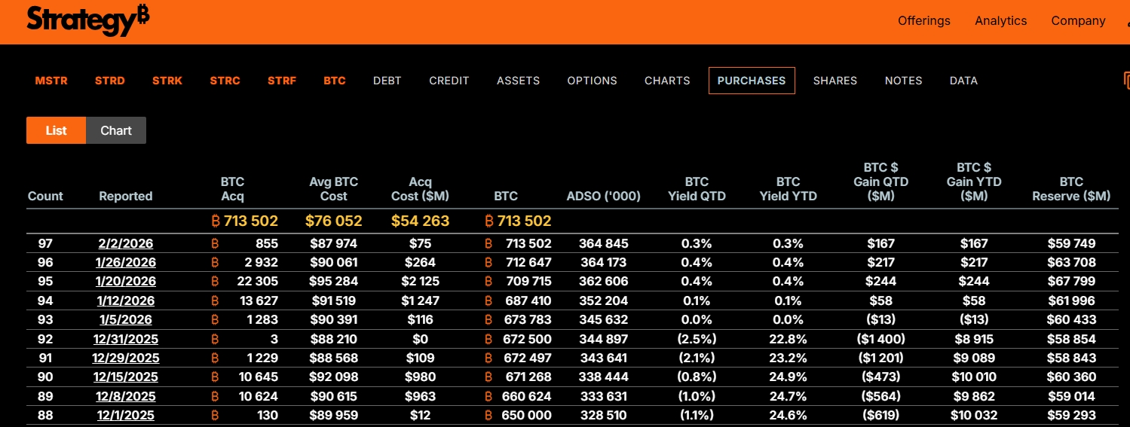The height and width of the screenshot is (427, 1130).
Task: Switch to the OPTIONS tab
Action: point(592,81)
